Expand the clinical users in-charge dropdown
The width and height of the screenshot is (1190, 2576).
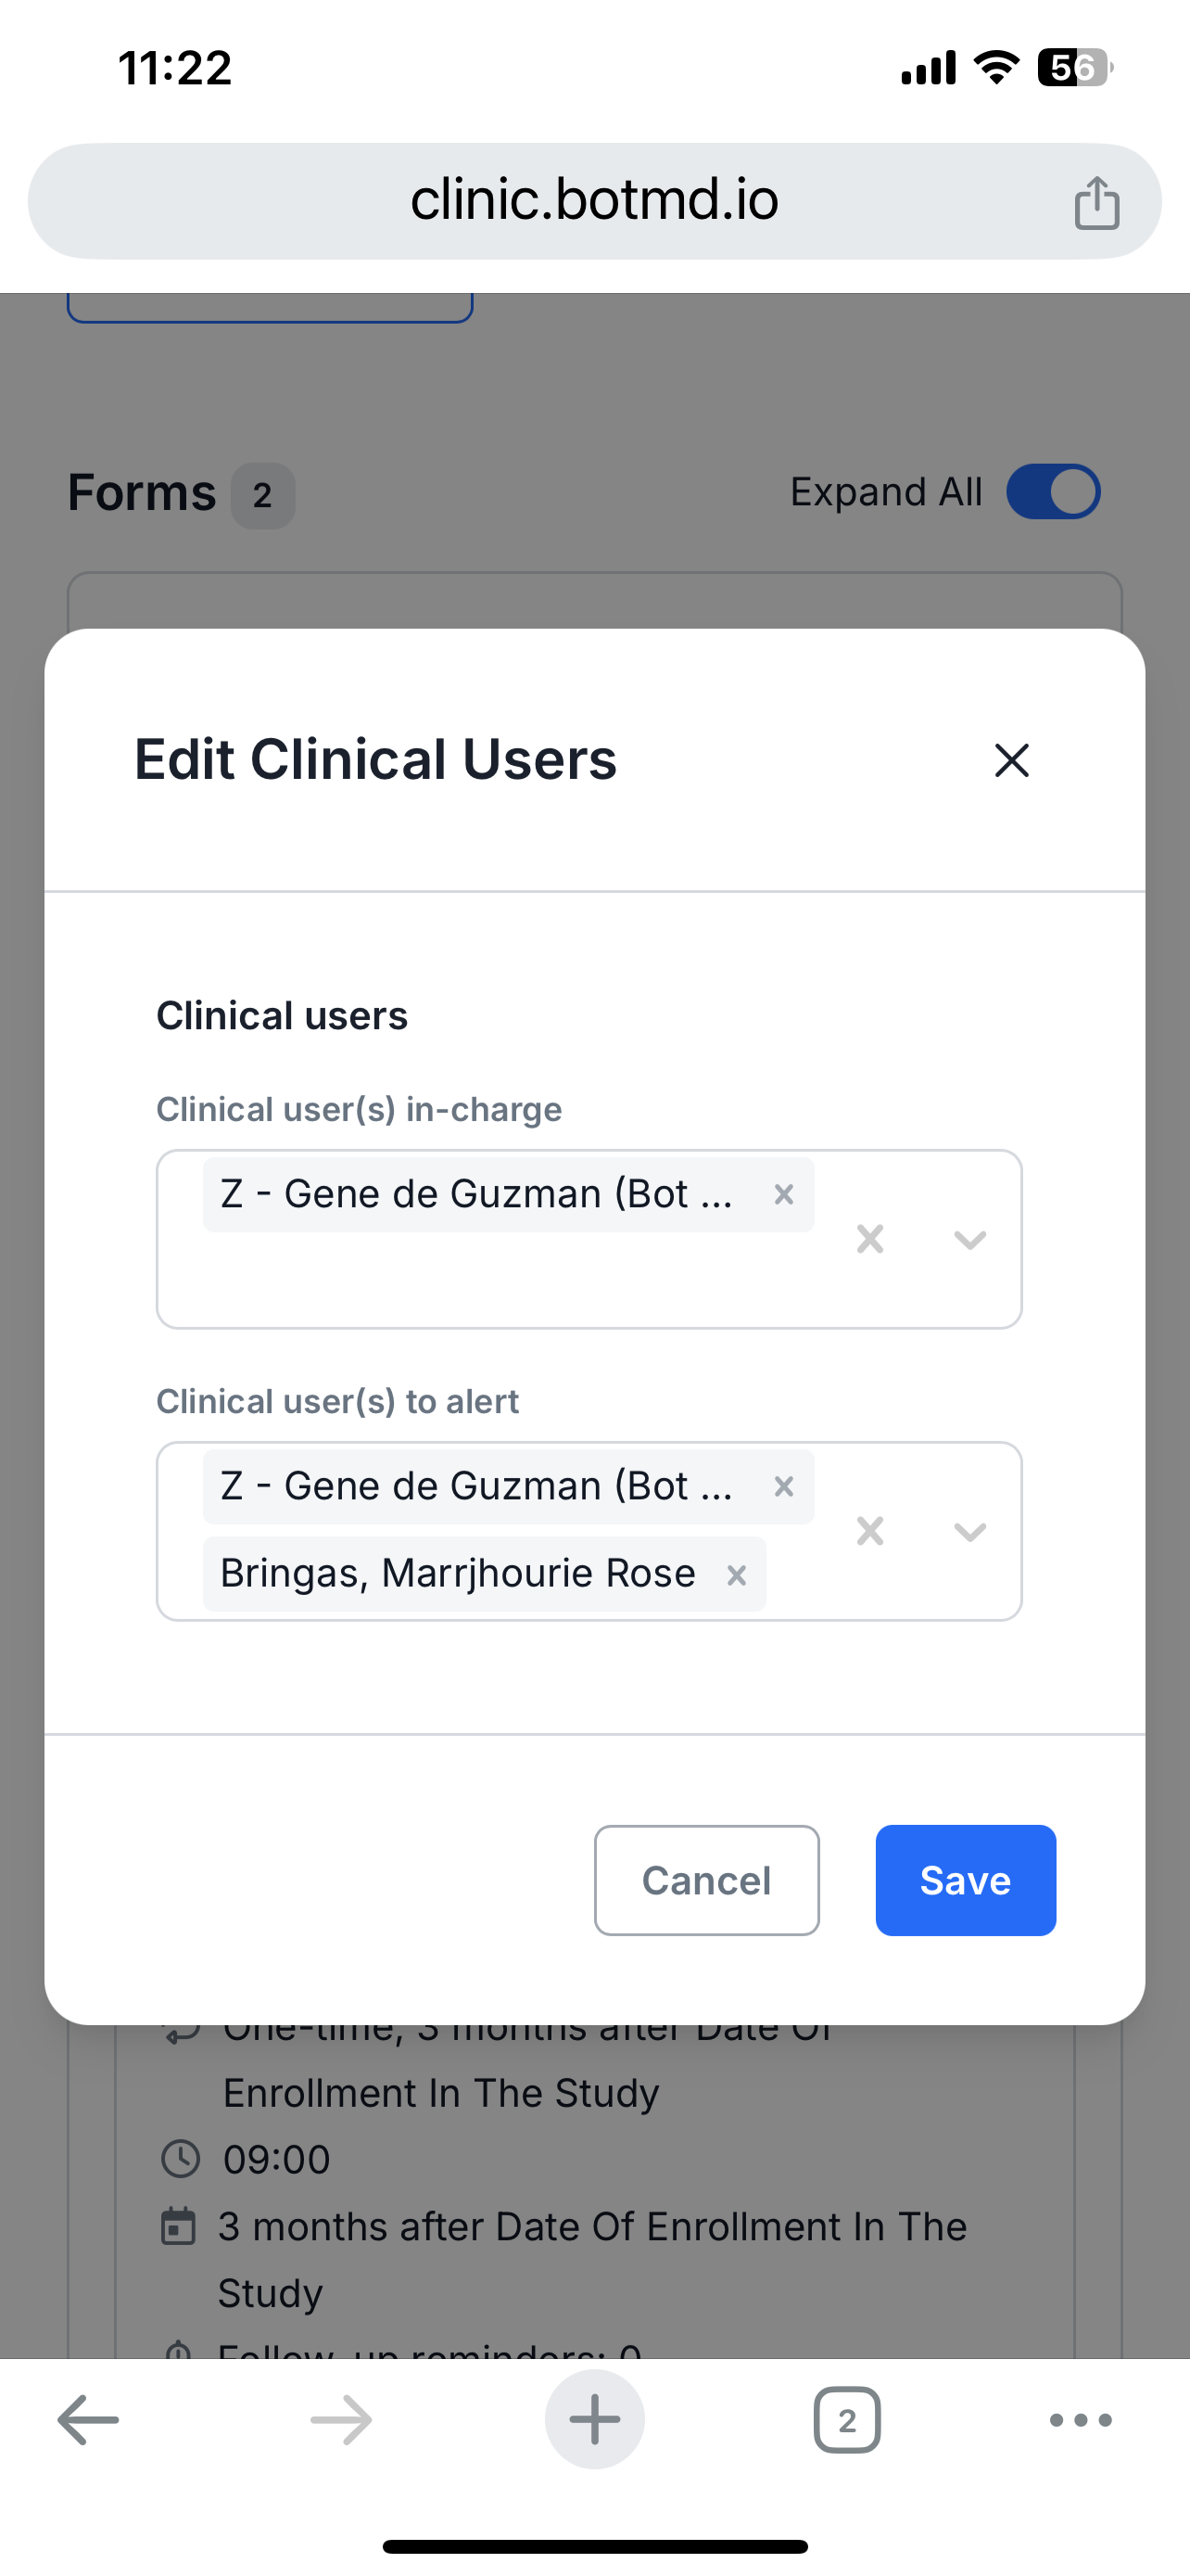(x=969, y=1240)
